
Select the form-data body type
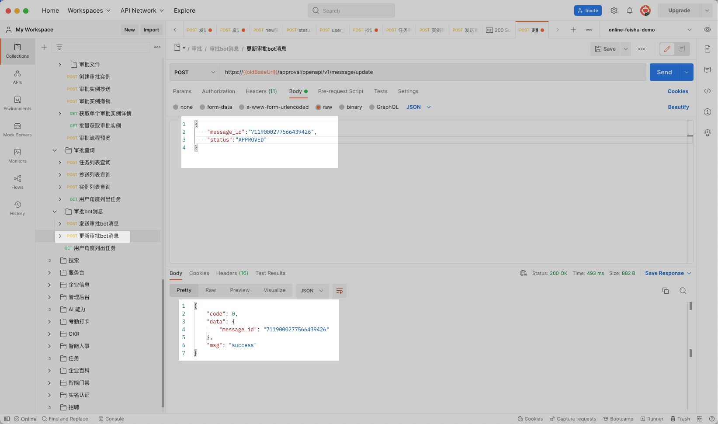(x=216, y=107)
